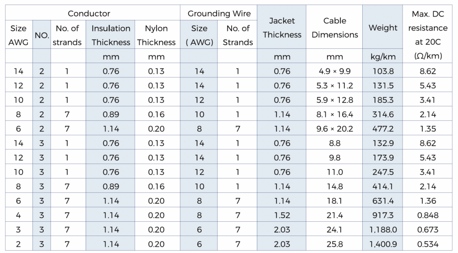
Task: Click the 477.2 weight value
Action: (383, 129)
